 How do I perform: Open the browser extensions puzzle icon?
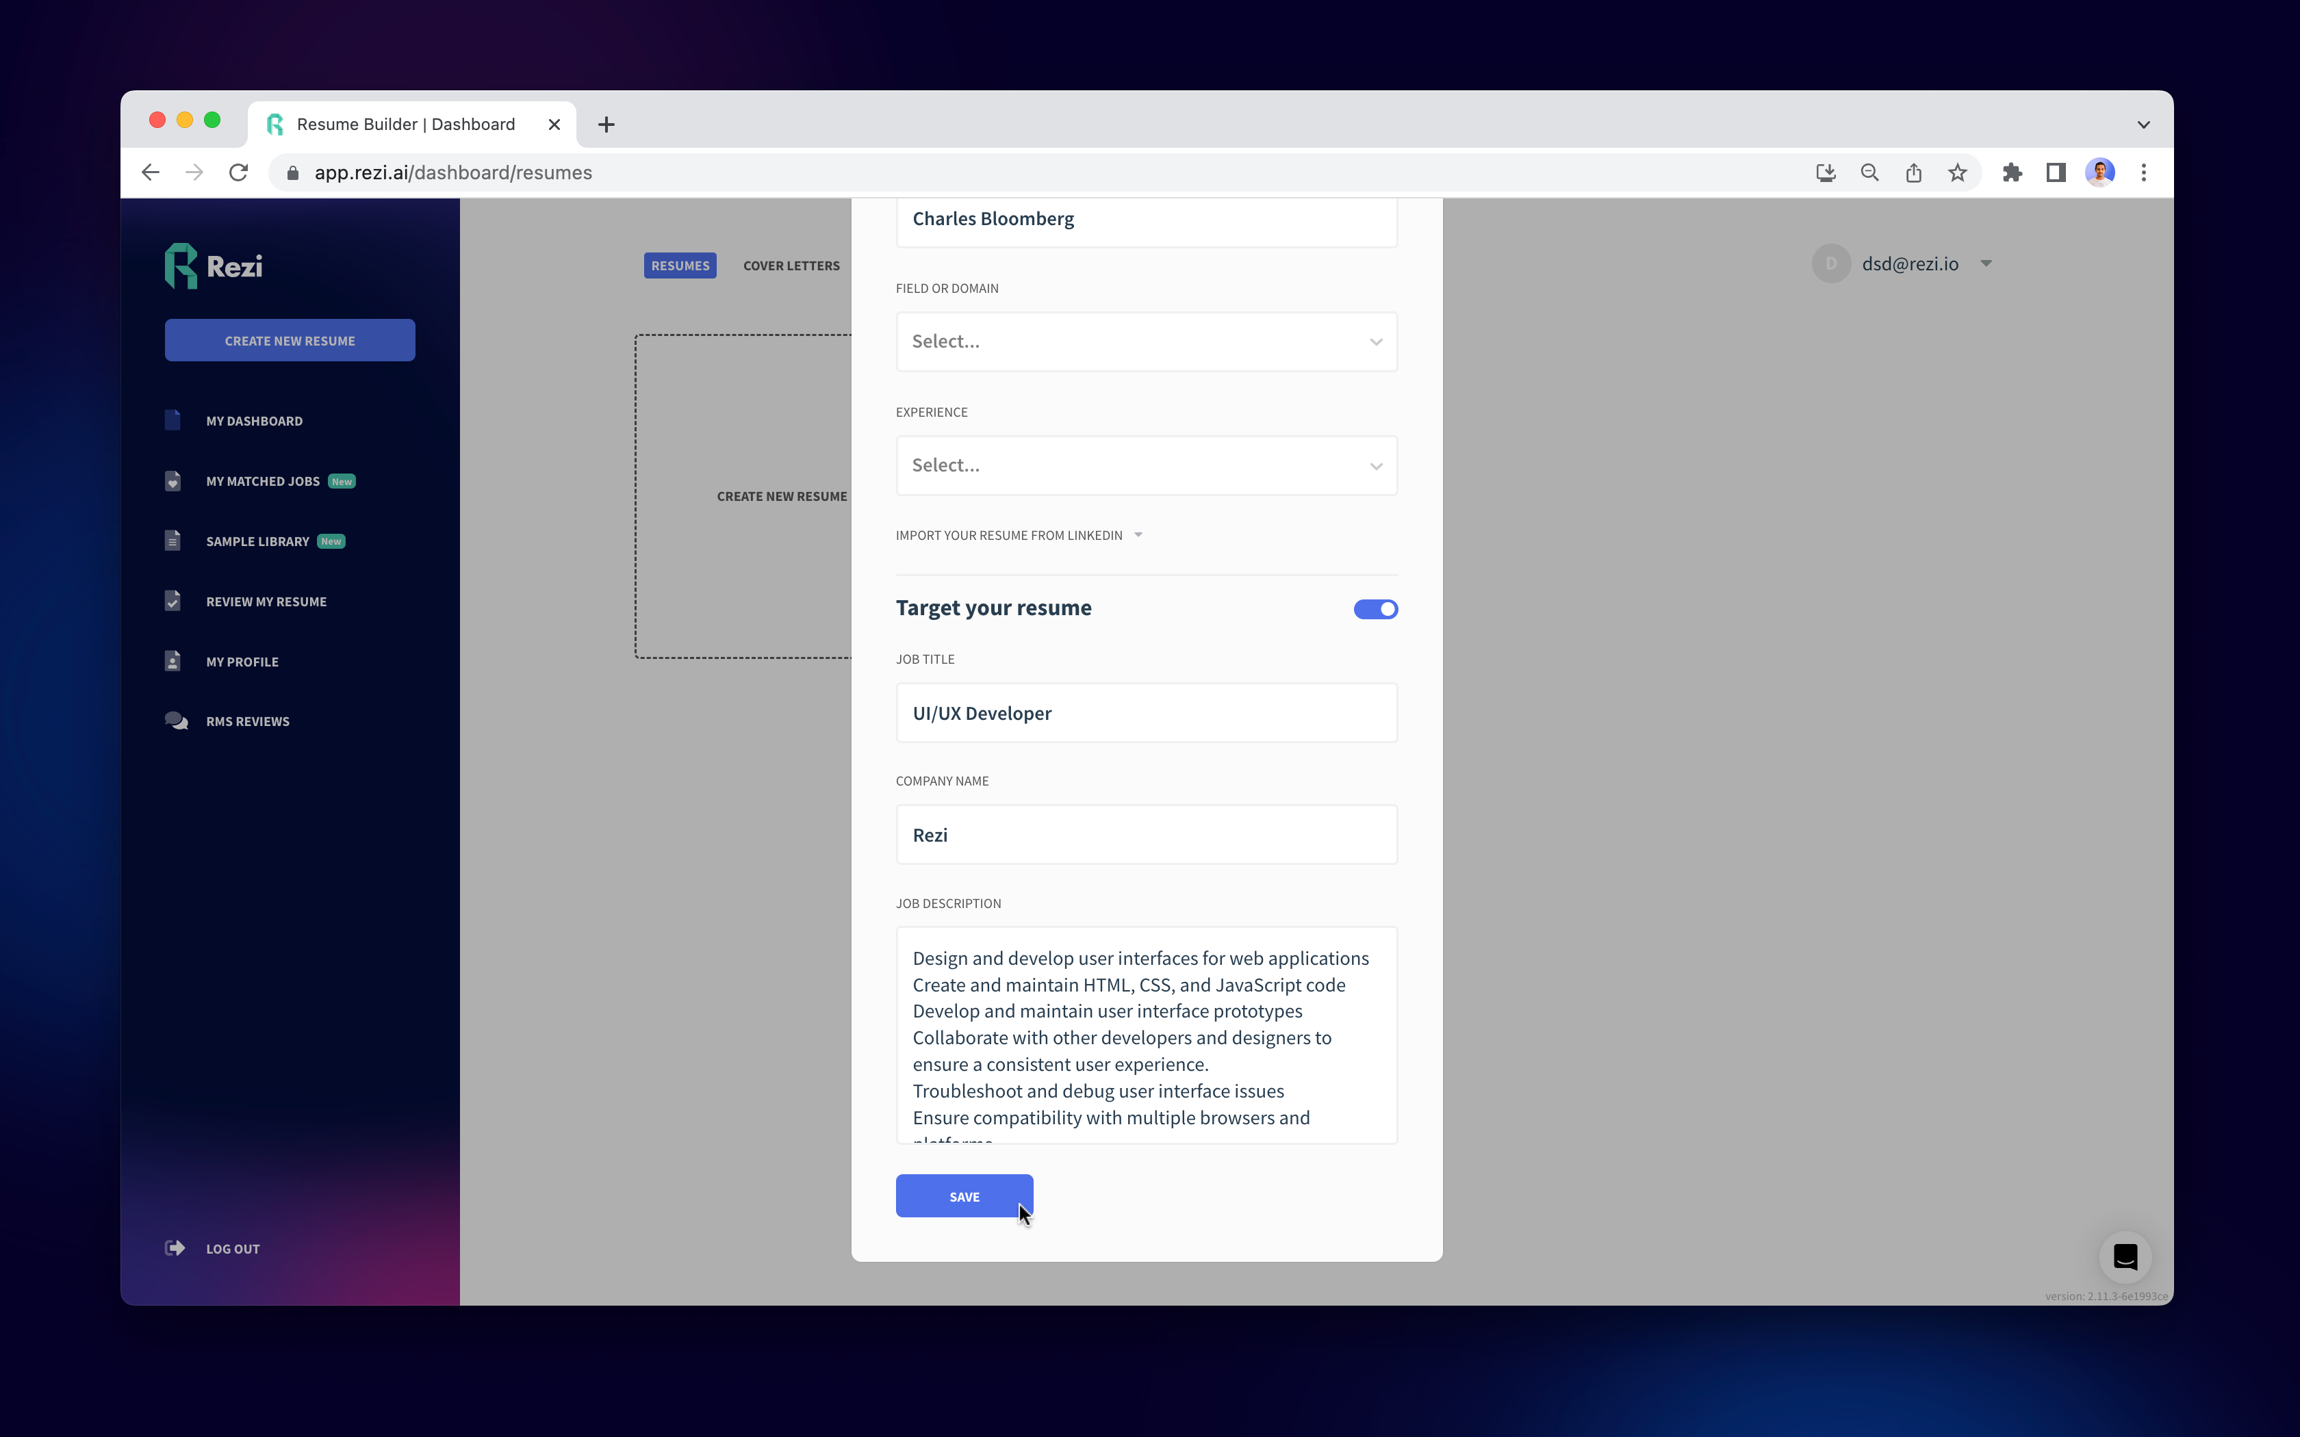[x=2012, y=172]
